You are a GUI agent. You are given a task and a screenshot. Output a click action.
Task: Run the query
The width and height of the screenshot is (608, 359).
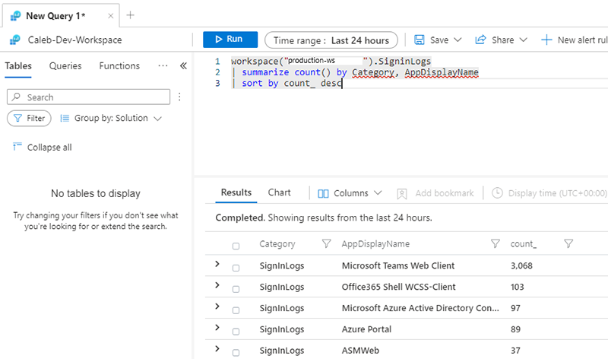[230, 40]
